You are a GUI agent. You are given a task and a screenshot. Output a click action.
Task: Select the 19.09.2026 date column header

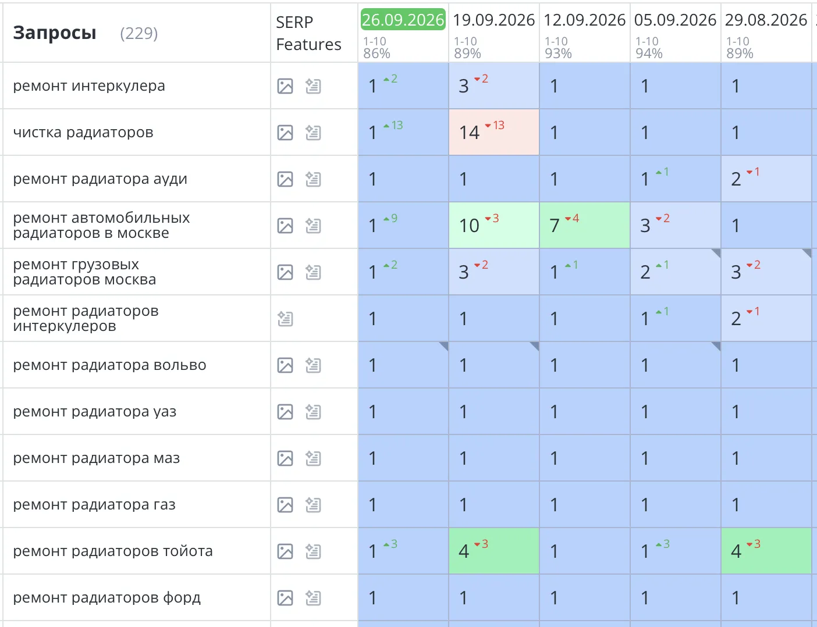tap(493, 20)
